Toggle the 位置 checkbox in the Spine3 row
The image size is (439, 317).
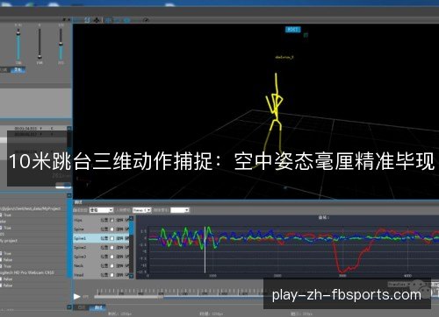[112, 257]
